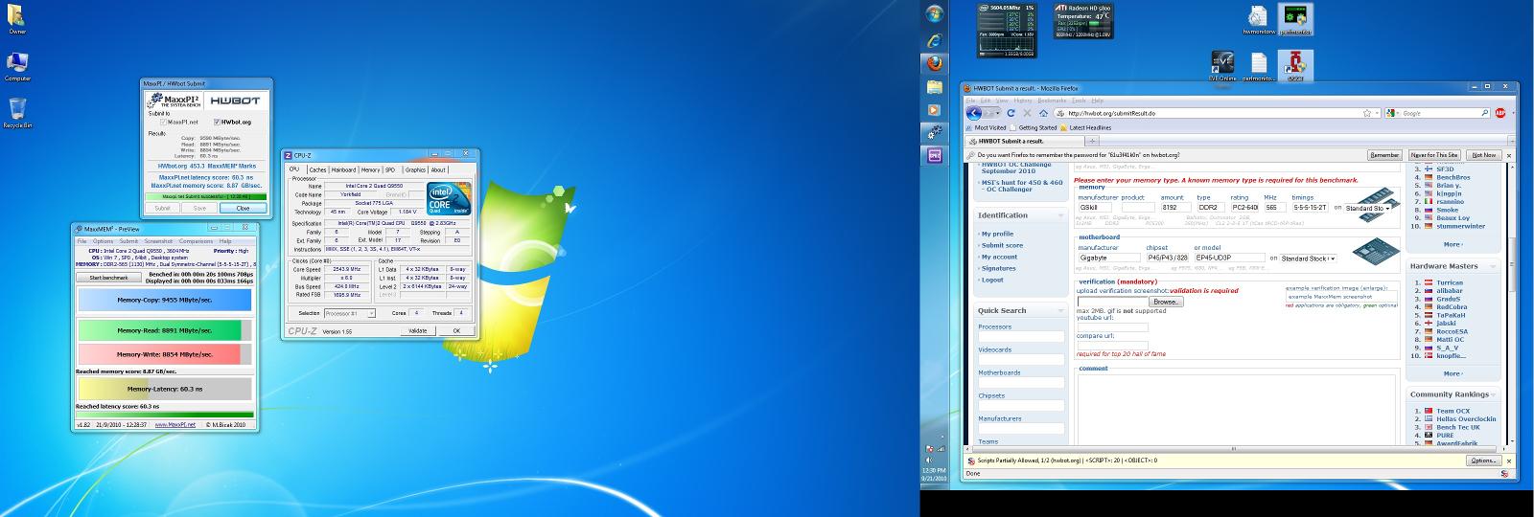
Task: Open the www.MaxxPI.net link in MaxxMEM
Action: (x=175, y=424)
